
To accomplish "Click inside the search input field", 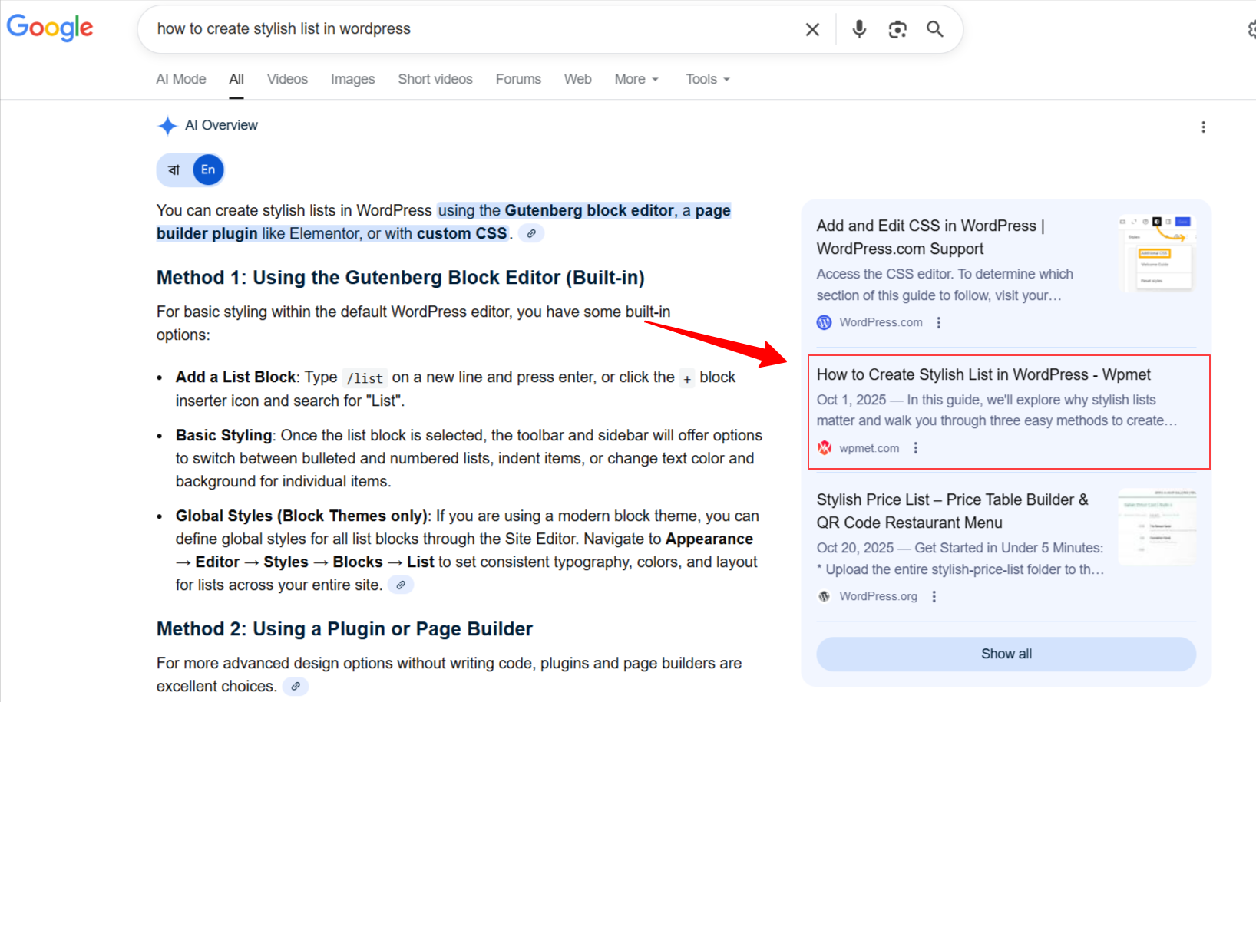I will point(461,28).
